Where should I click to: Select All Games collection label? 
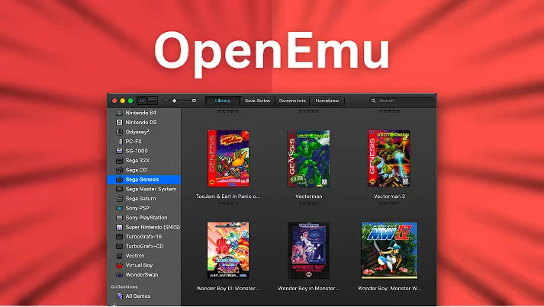(138, 296)
